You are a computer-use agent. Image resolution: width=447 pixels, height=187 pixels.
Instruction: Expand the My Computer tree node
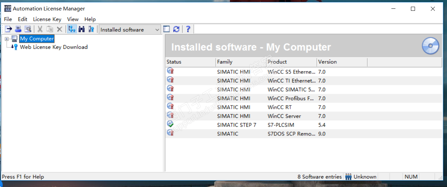pyautogui.click(x=6, y=39)
